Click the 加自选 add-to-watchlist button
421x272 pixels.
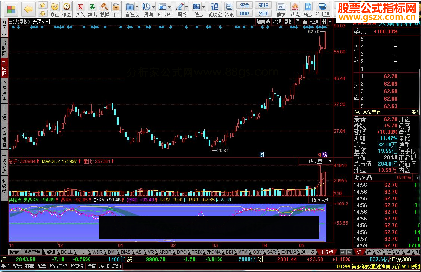[x=263, y=22]
